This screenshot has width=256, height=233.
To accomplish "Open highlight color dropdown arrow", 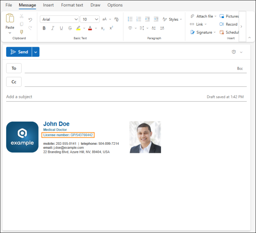I will coord(84,28).
